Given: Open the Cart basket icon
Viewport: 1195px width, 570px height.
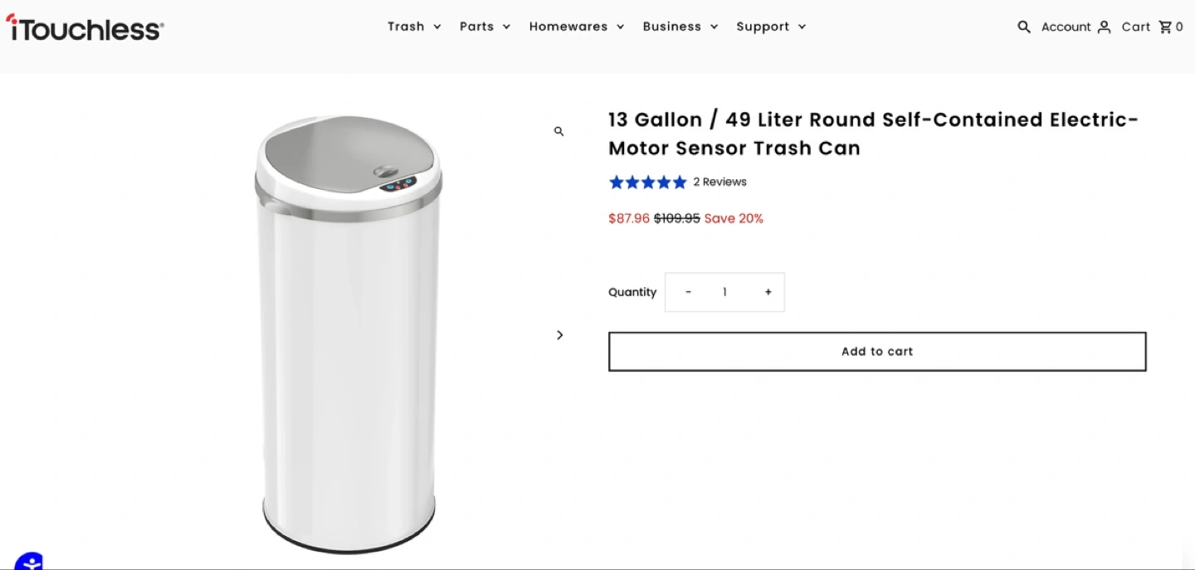Looking at the screenshot, I should [1165, 27].
